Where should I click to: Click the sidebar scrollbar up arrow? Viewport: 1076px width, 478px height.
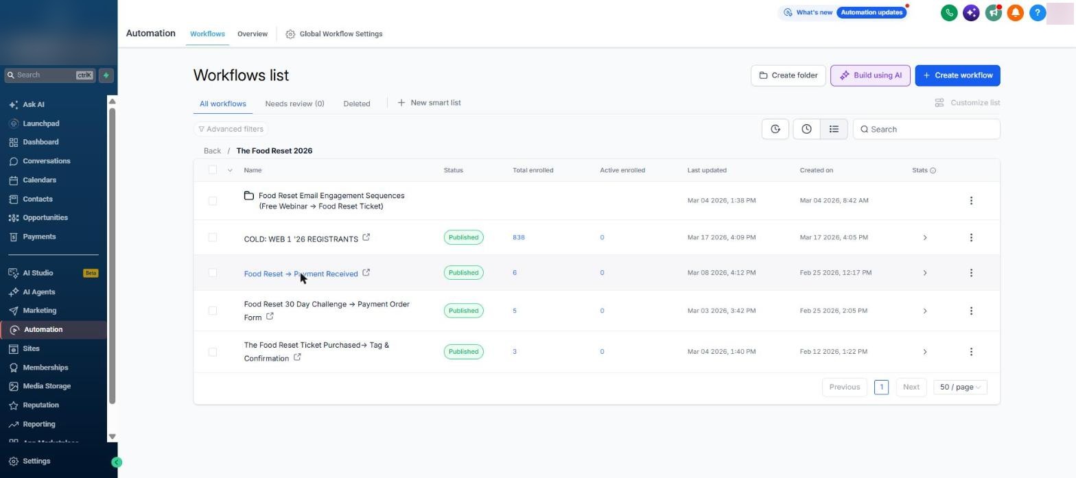pos(113,101)
